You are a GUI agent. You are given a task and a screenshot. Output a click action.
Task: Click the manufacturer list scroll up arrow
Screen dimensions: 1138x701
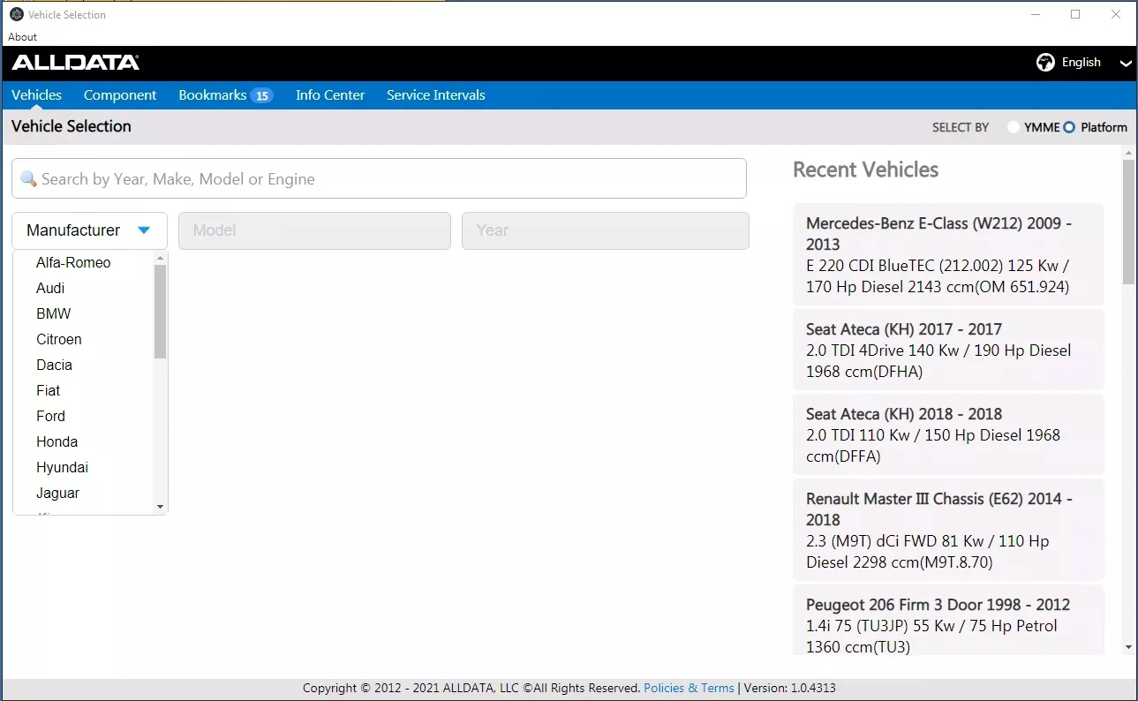pyautogui.click(x=160, y=258)
